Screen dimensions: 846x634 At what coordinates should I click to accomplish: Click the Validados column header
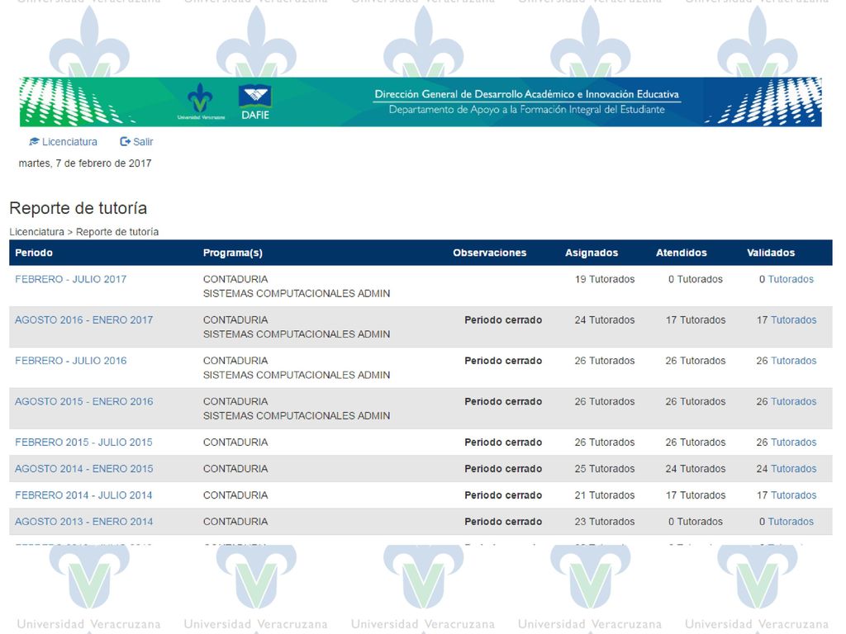pos(771,253)
